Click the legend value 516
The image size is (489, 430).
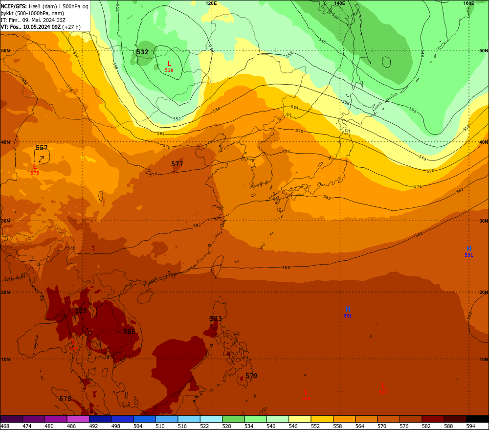click(x=182, y=426)
